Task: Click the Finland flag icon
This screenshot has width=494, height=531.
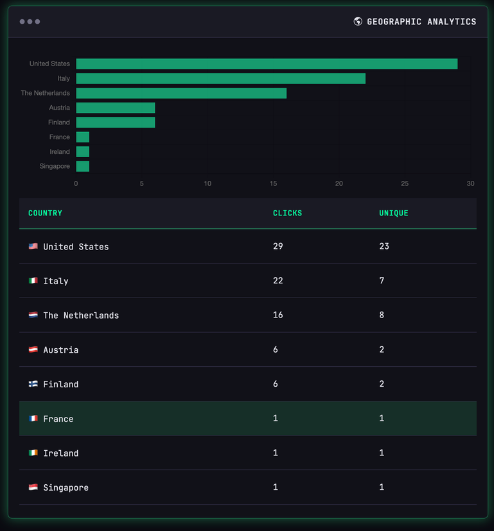Action: 33,384
